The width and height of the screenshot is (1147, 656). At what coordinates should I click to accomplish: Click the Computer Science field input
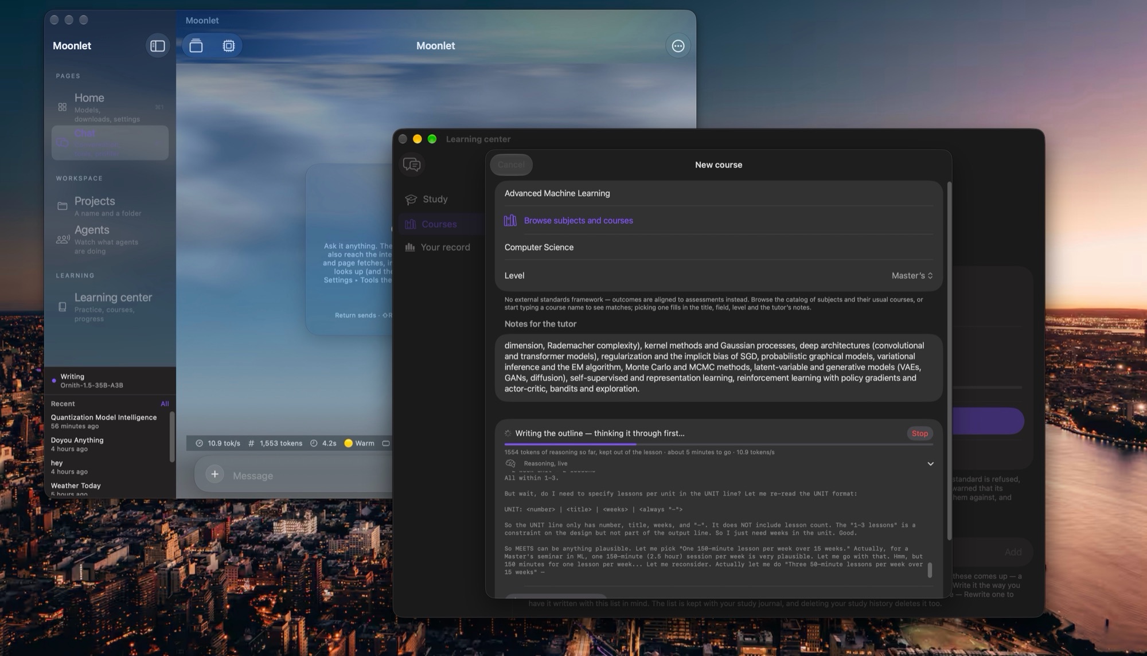(x=719, y=248)
